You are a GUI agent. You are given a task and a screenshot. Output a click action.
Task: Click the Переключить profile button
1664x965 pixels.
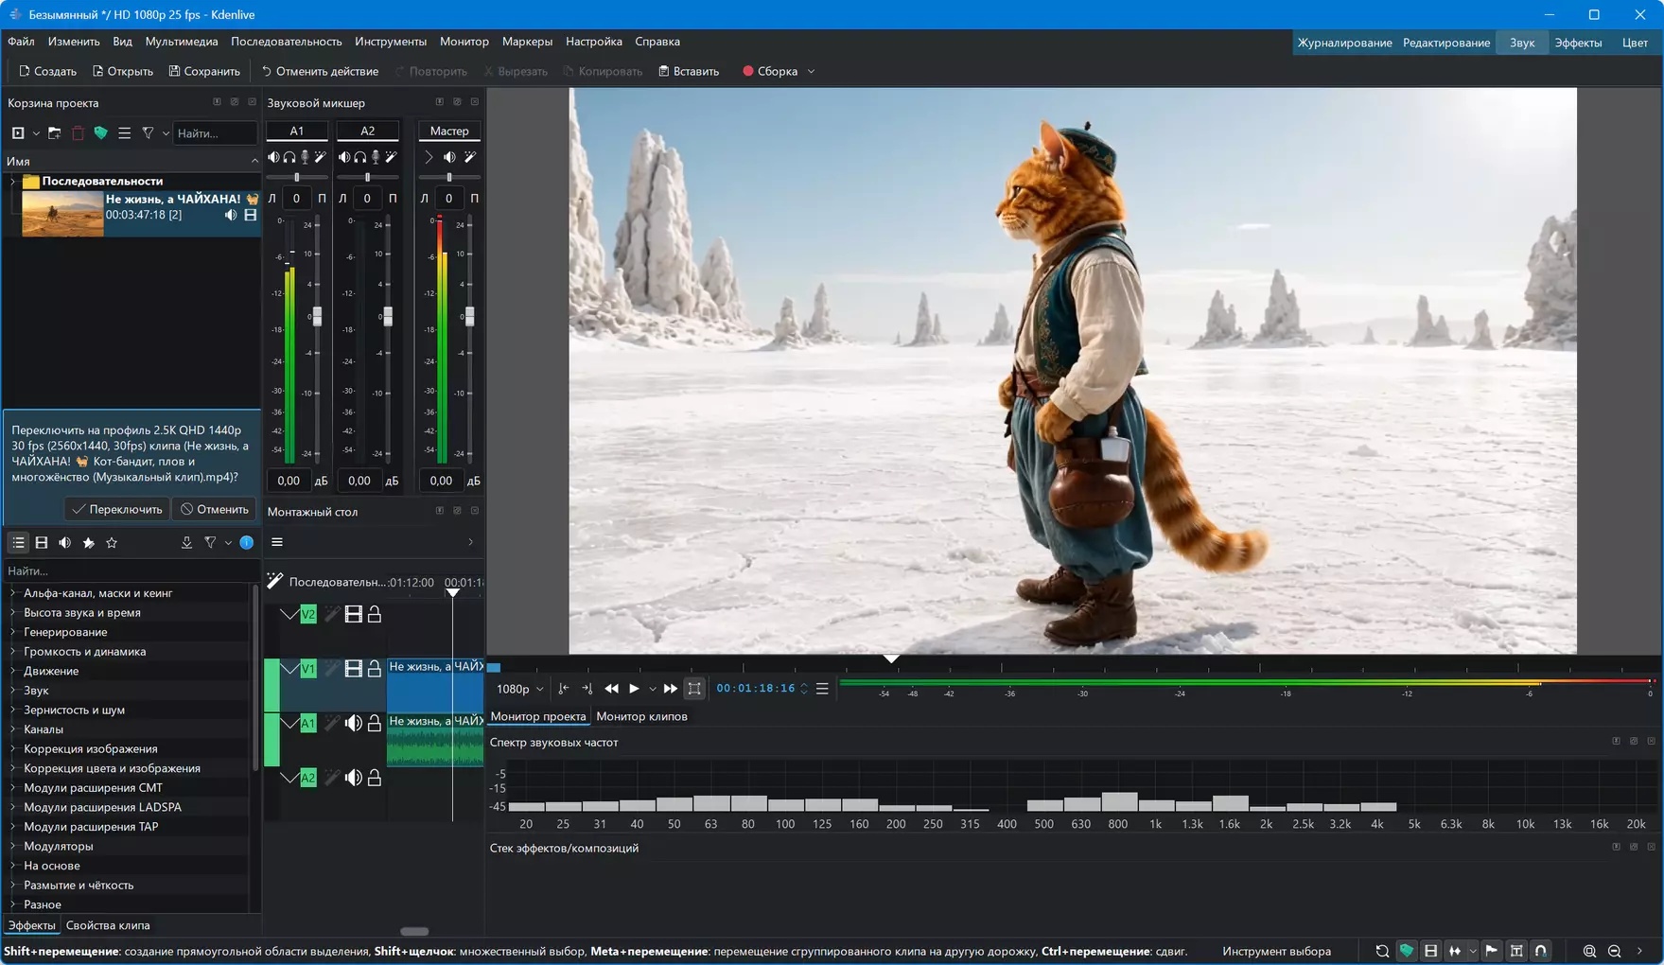point(117,509)
